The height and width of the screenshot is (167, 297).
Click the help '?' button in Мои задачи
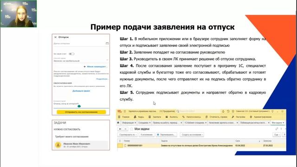pyautogui.click(x=284, y=135)
